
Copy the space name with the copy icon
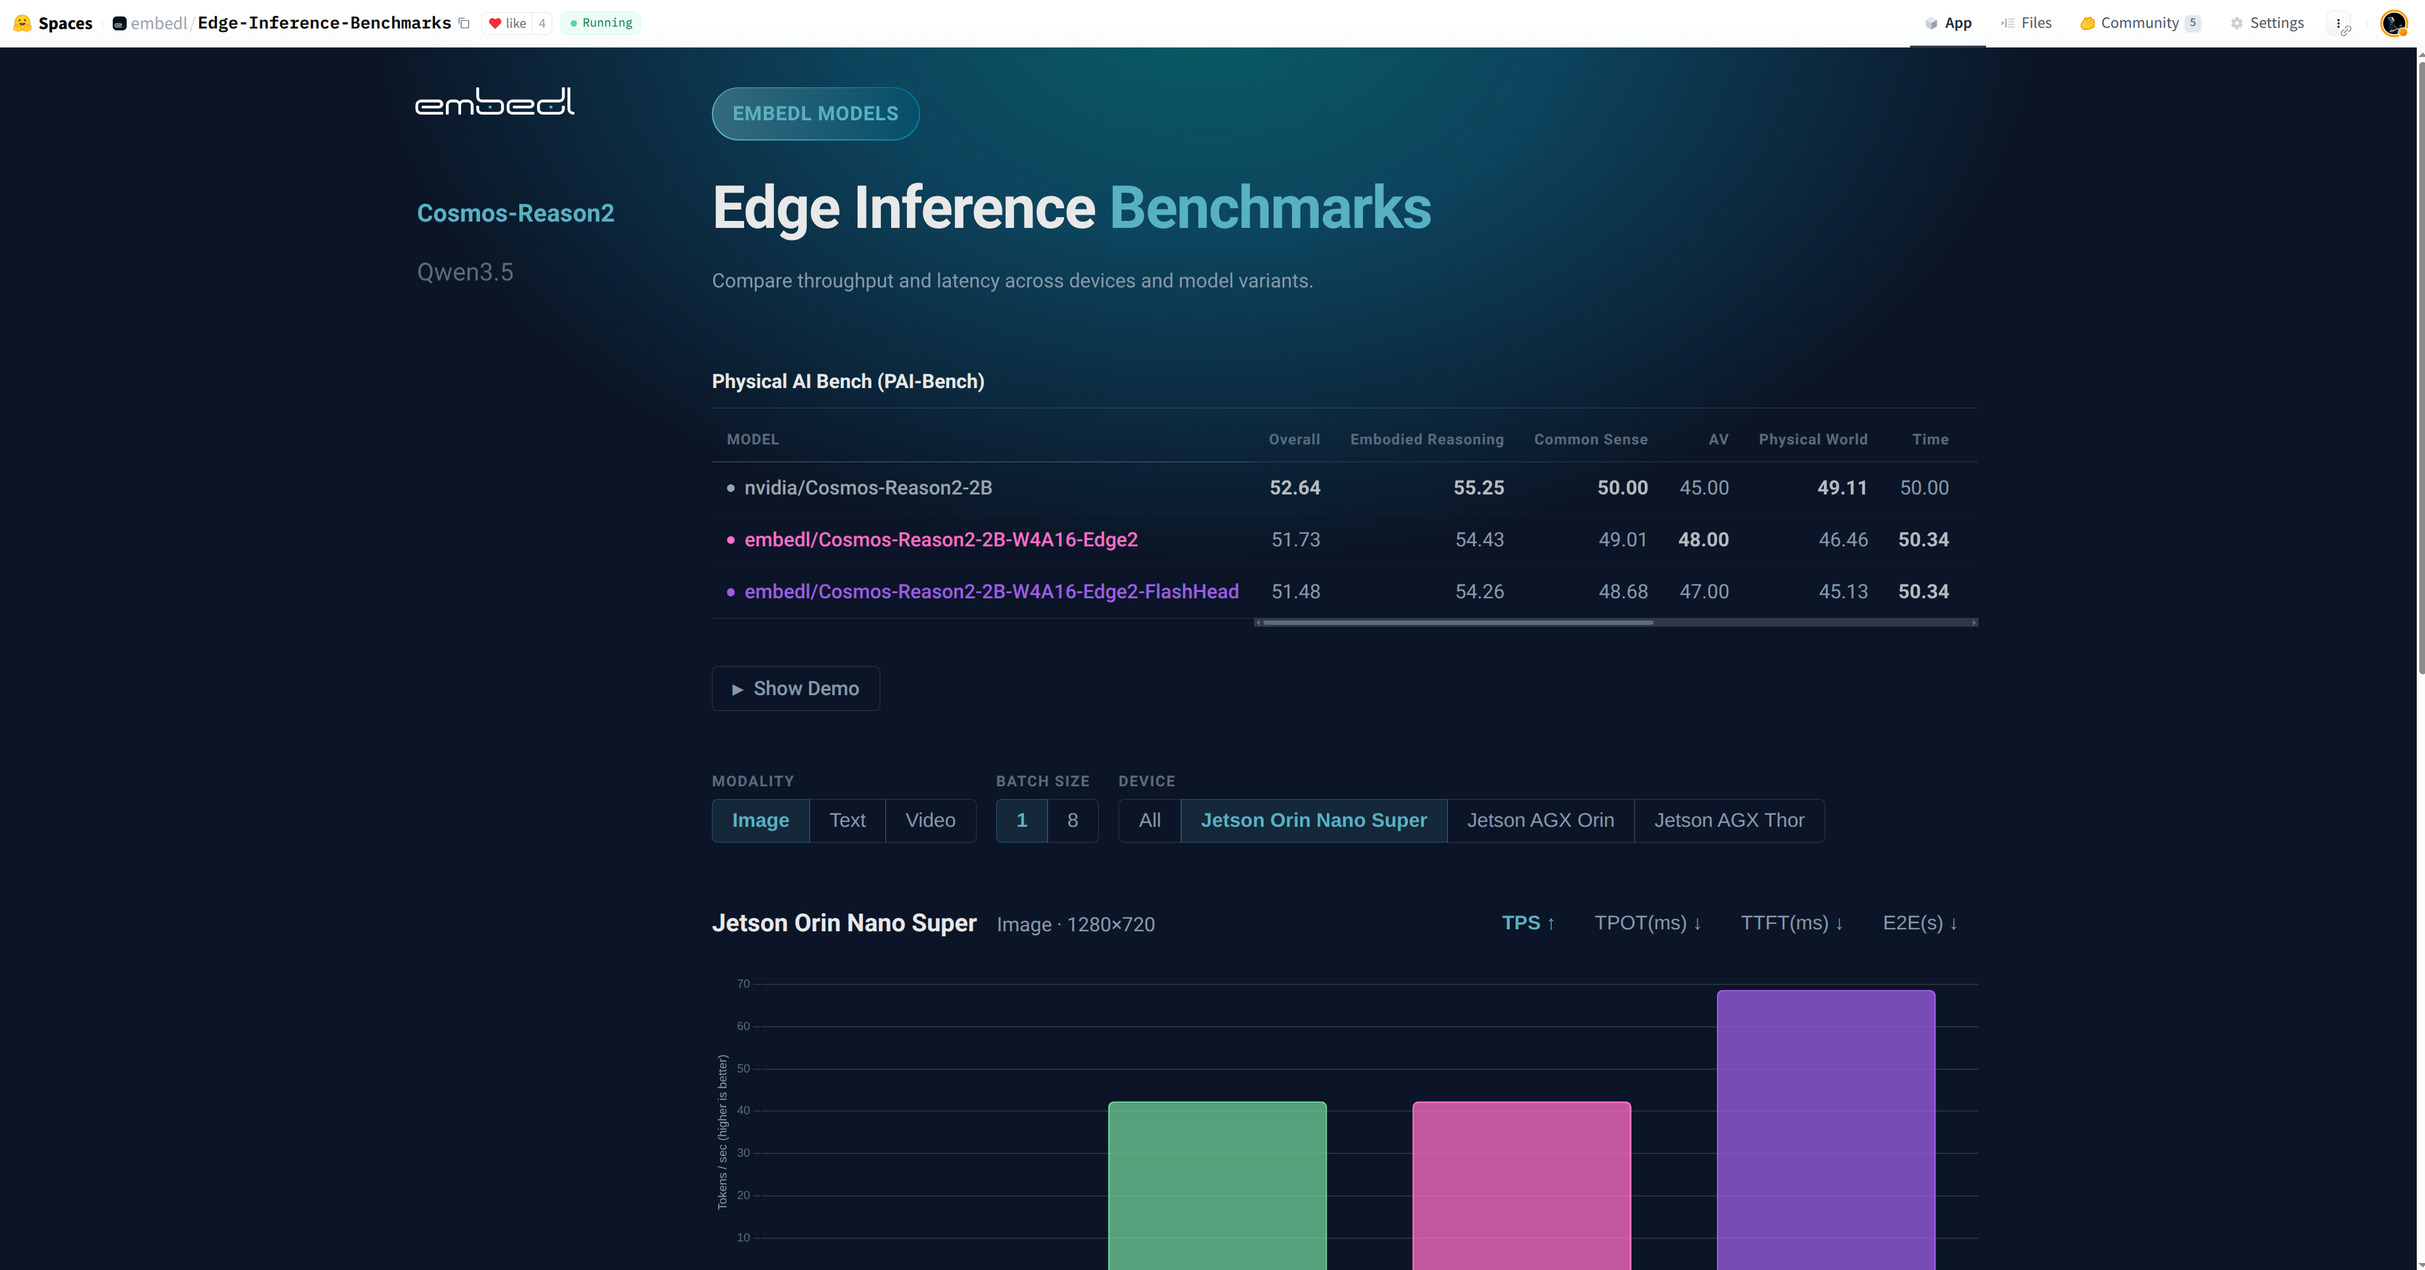click(464, 23)
